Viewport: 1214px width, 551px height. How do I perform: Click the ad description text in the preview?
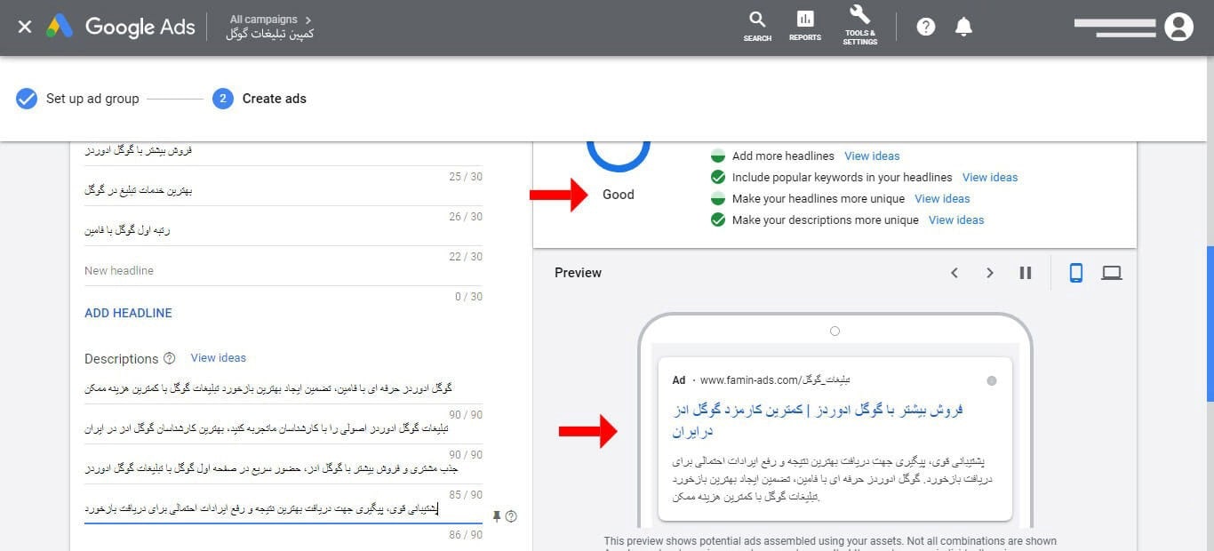coord(832,479)
